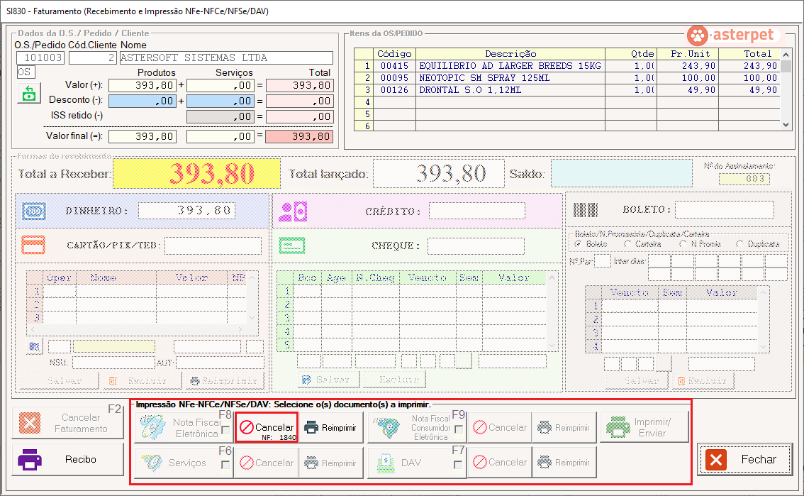
Task: Select the Serviços document button
Action: (x=184, y=463)
